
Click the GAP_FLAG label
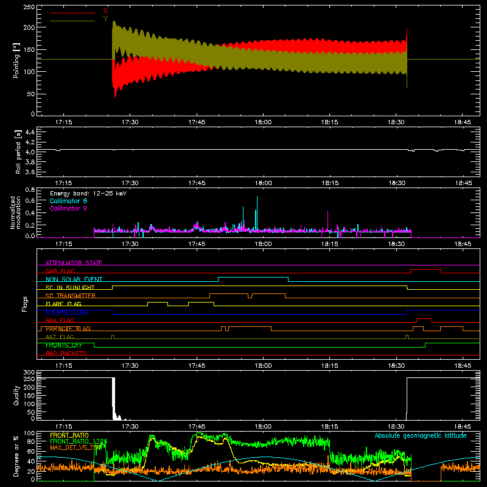coord(60,271)
